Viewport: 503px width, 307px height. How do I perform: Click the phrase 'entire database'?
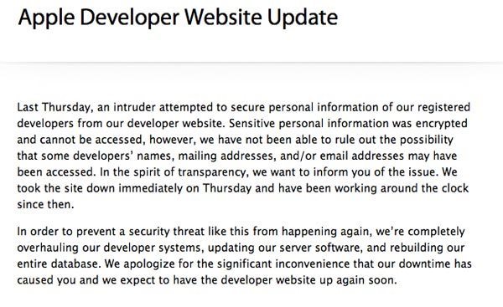[59, 264]
